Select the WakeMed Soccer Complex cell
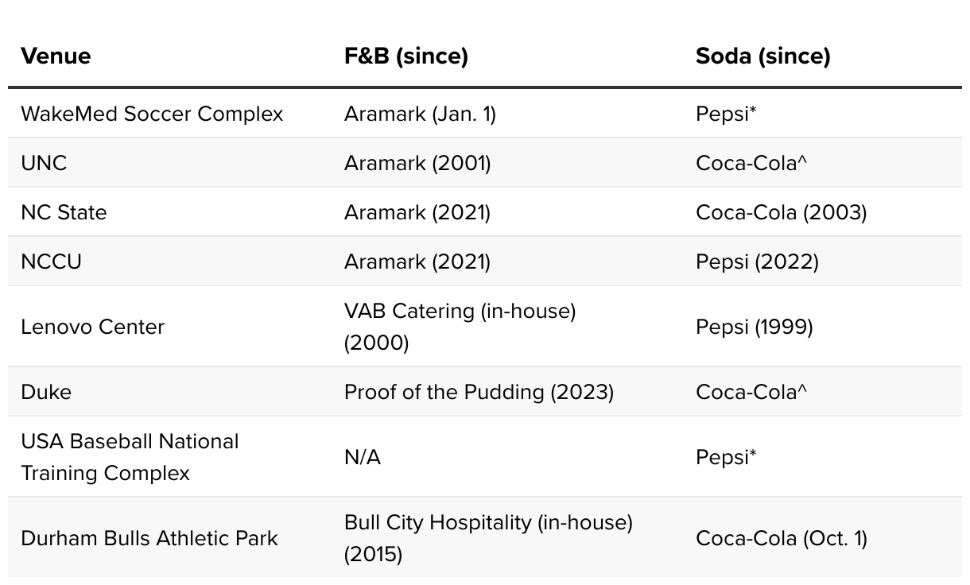970x585 pixels. 152,114
